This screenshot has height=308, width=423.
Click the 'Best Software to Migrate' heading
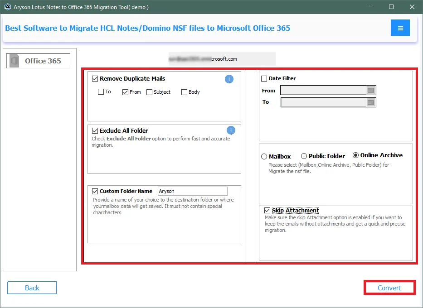click(x=147, y=28)
